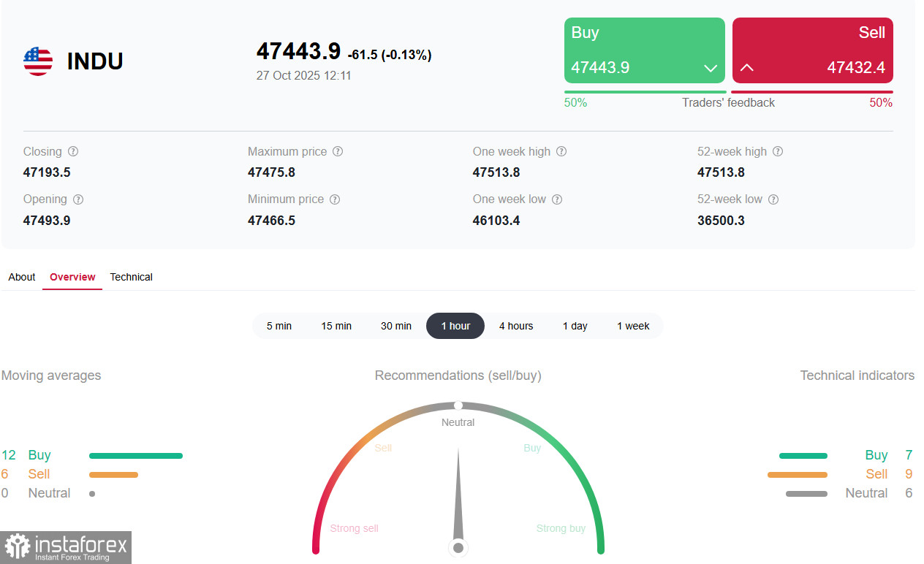Click the 52-week low value 36500.3
This screenshot has width=924, height=564.
[721, 220]
